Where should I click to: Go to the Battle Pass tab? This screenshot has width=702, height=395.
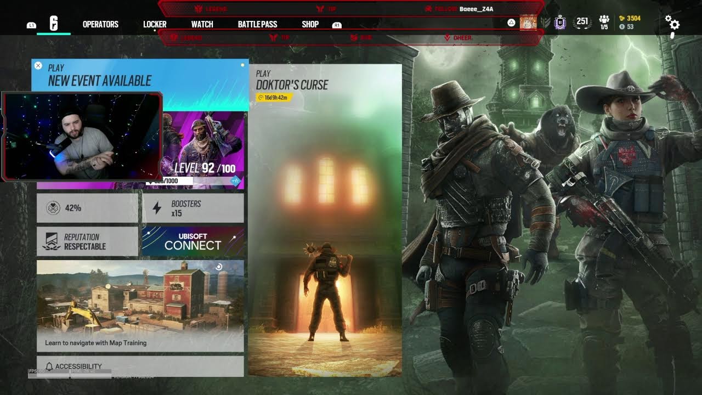257,24
